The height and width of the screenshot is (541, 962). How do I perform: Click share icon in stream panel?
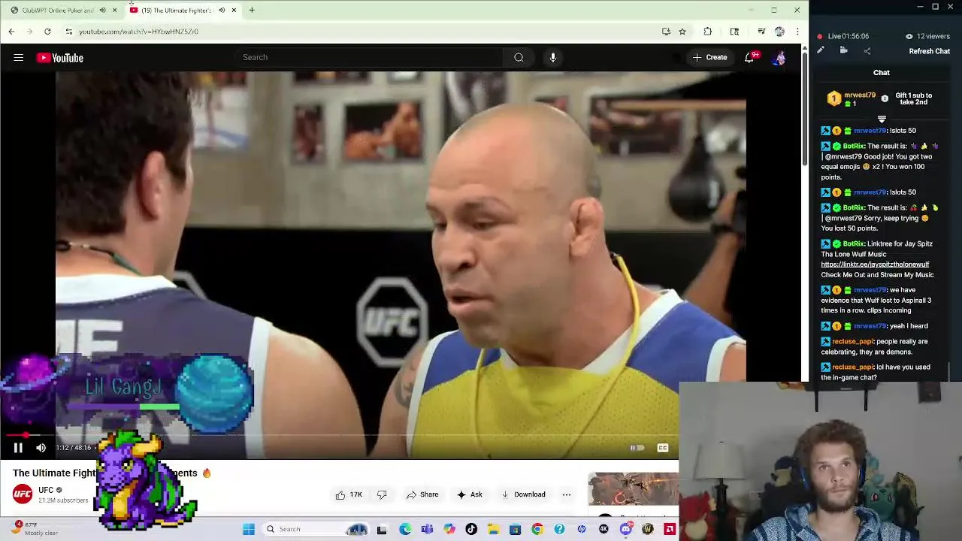coord(867,50)
